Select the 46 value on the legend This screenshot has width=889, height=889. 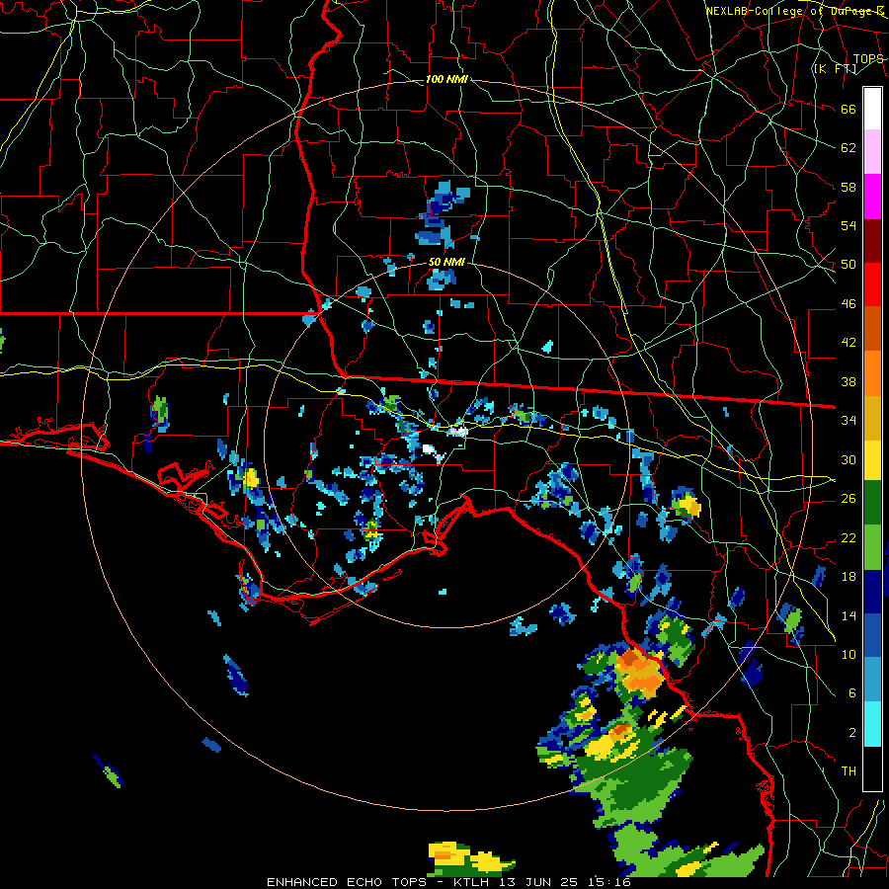coord(849,304)
